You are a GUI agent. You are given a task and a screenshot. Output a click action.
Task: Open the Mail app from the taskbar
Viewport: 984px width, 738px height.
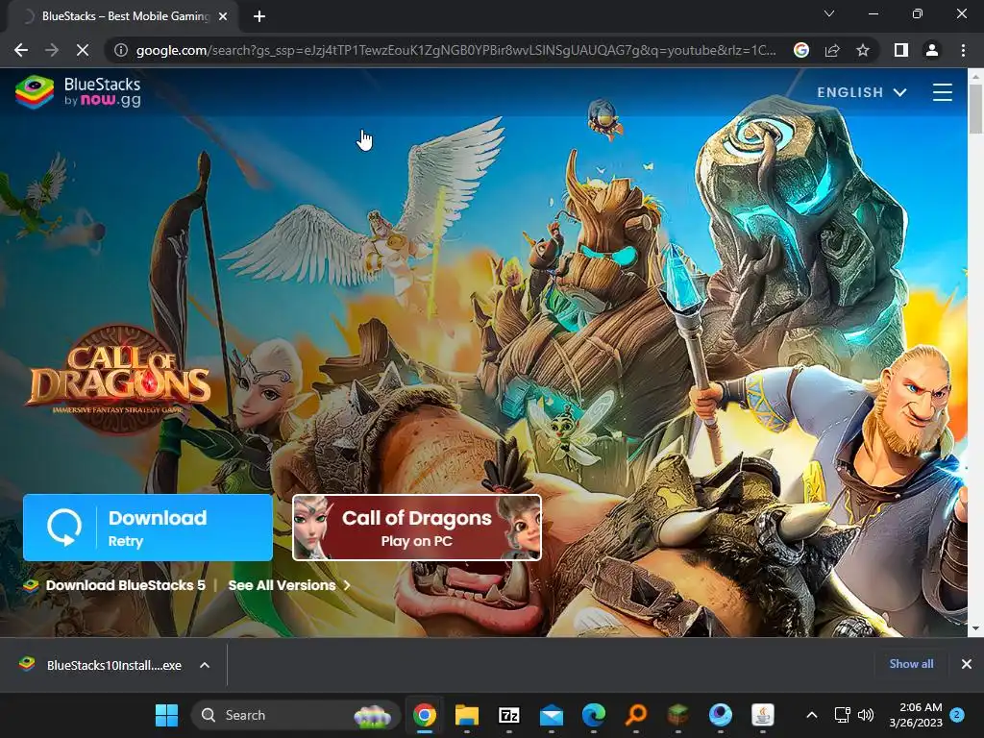click(x=552, y=715)
